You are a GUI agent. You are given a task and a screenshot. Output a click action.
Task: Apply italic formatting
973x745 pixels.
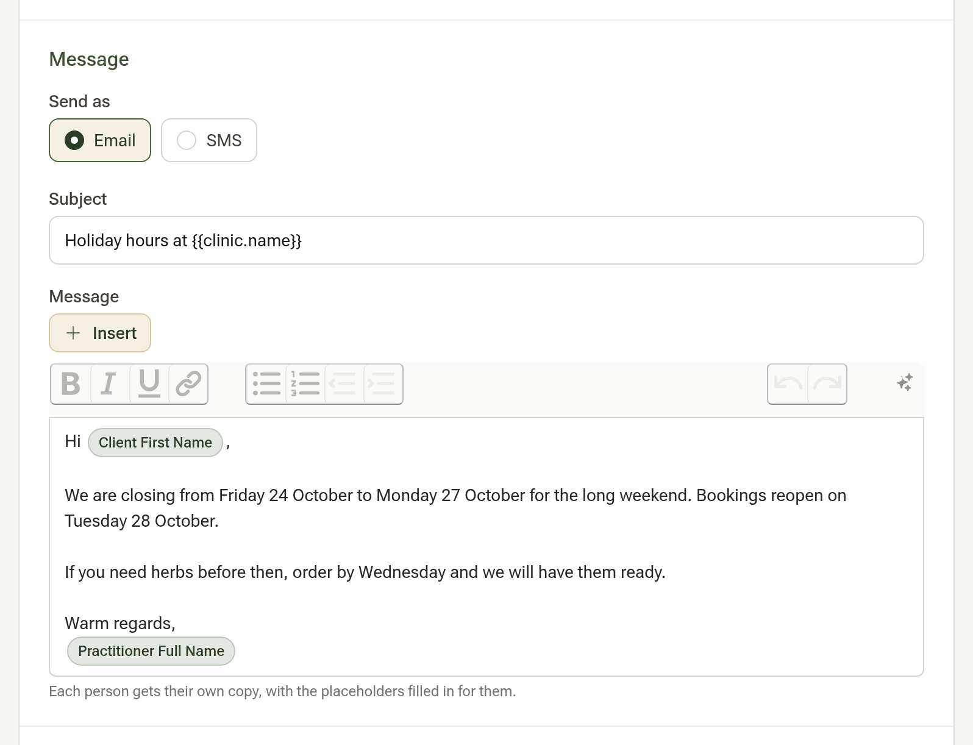click(110, 384)
